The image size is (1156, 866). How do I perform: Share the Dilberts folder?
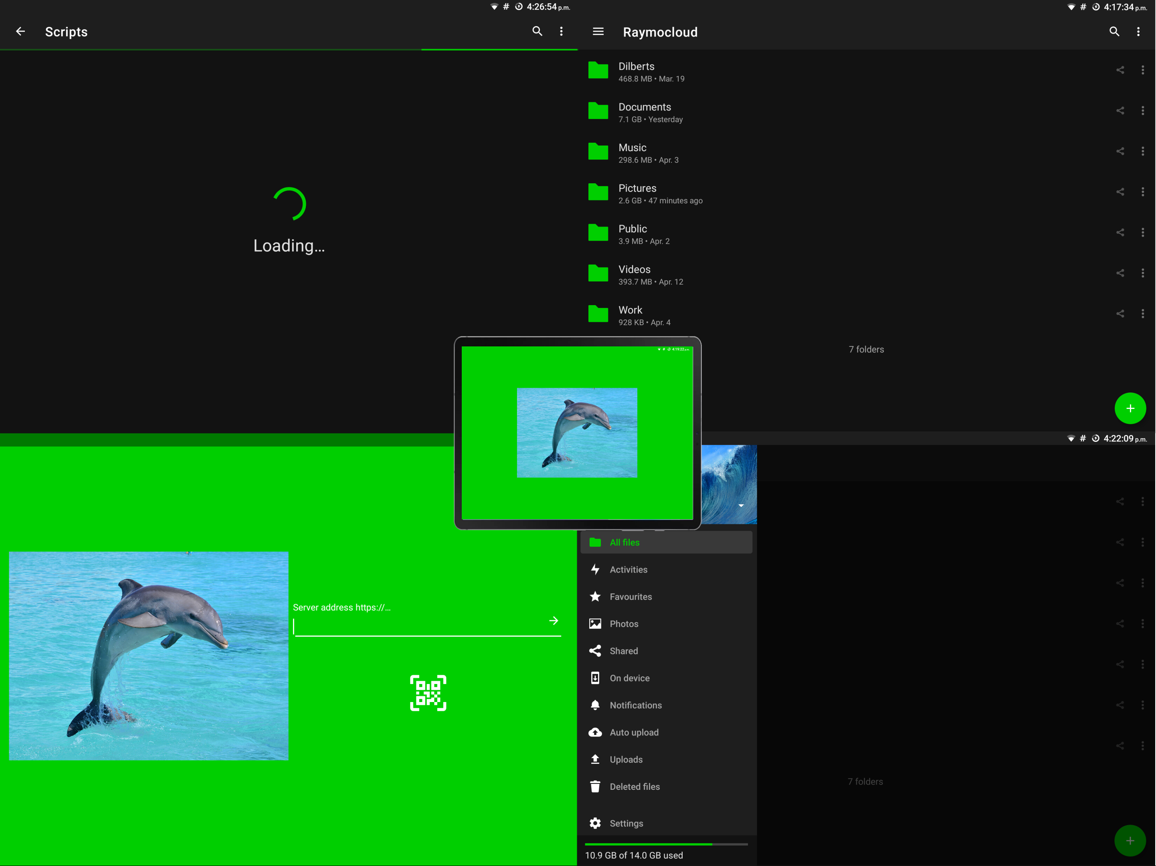(1120, 70)
